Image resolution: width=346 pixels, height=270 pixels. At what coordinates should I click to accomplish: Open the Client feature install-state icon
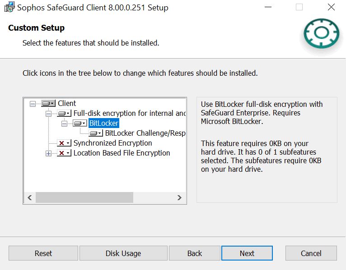point(48,103)
